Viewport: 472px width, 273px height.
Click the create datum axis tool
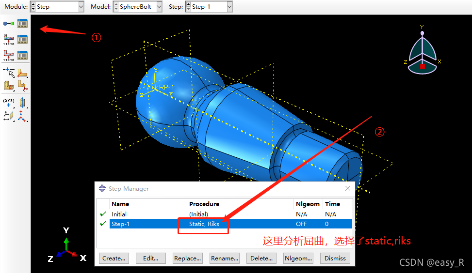click(x=22, y=103)
